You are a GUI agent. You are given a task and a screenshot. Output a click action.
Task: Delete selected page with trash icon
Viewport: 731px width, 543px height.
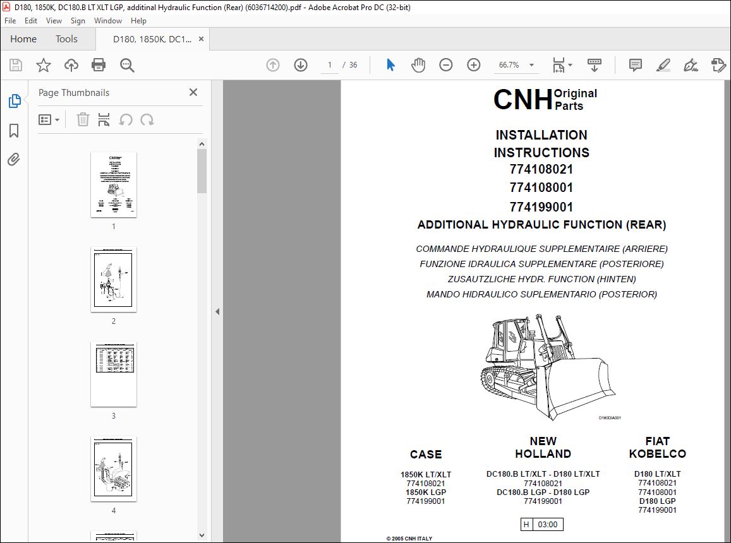click(83, 120)
